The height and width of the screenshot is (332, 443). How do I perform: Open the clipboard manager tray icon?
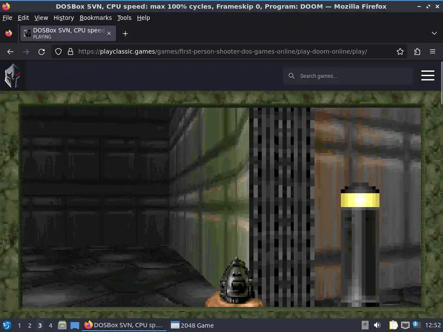click(x=393, y=325)
